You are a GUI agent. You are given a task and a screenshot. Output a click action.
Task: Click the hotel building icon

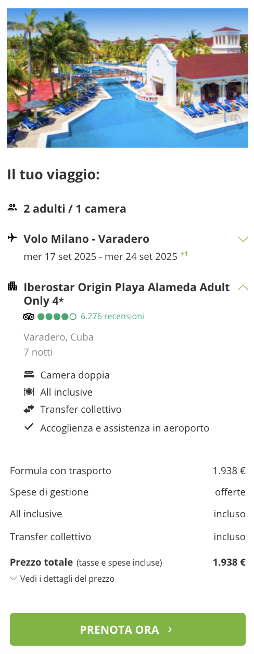[12, 286]
